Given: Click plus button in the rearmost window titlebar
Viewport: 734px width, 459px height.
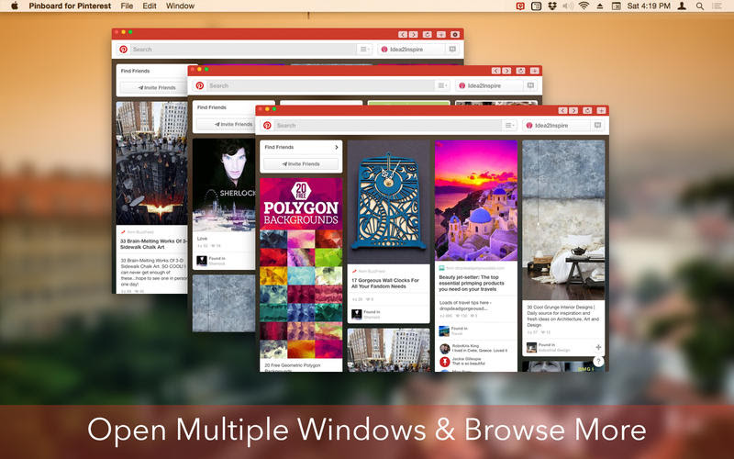Looking at the screenshot, I should tap(441, 35).
